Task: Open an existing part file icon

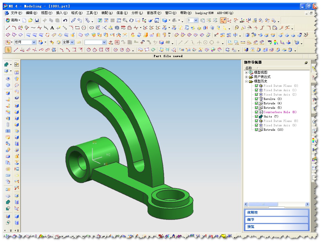Action: pyautogui.click(x=30, y=20)
